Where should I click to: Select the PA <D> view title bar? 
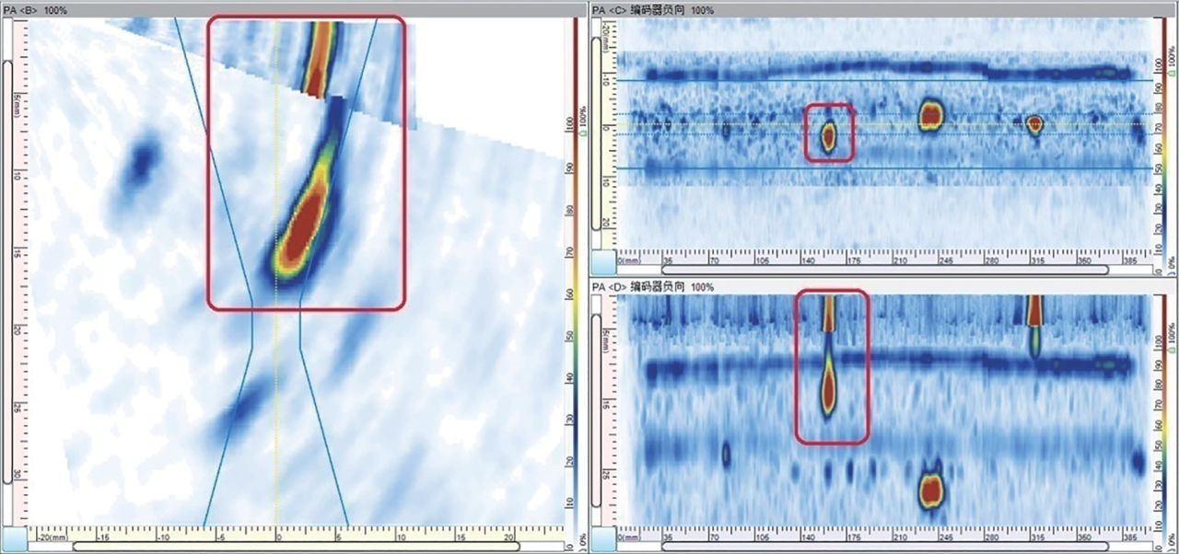click(882, 286)
